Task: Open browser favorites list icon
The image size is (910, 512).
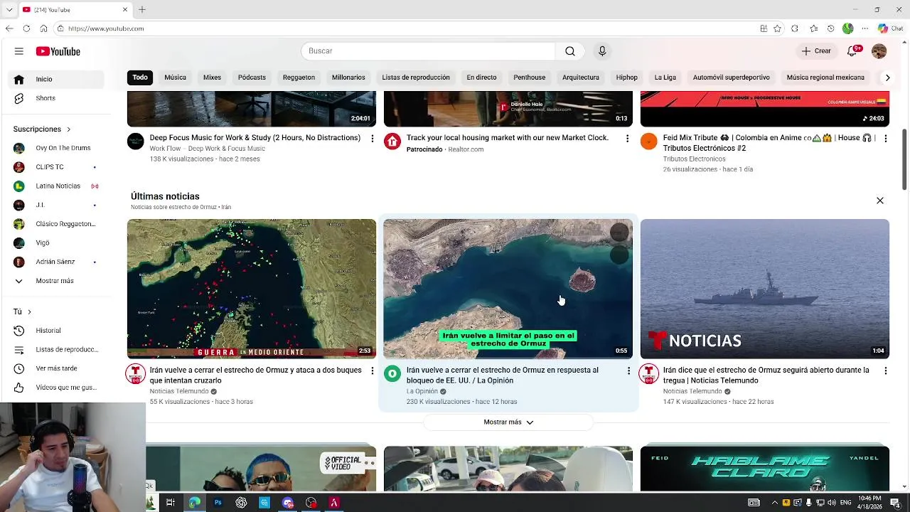Action: point(813,28)
